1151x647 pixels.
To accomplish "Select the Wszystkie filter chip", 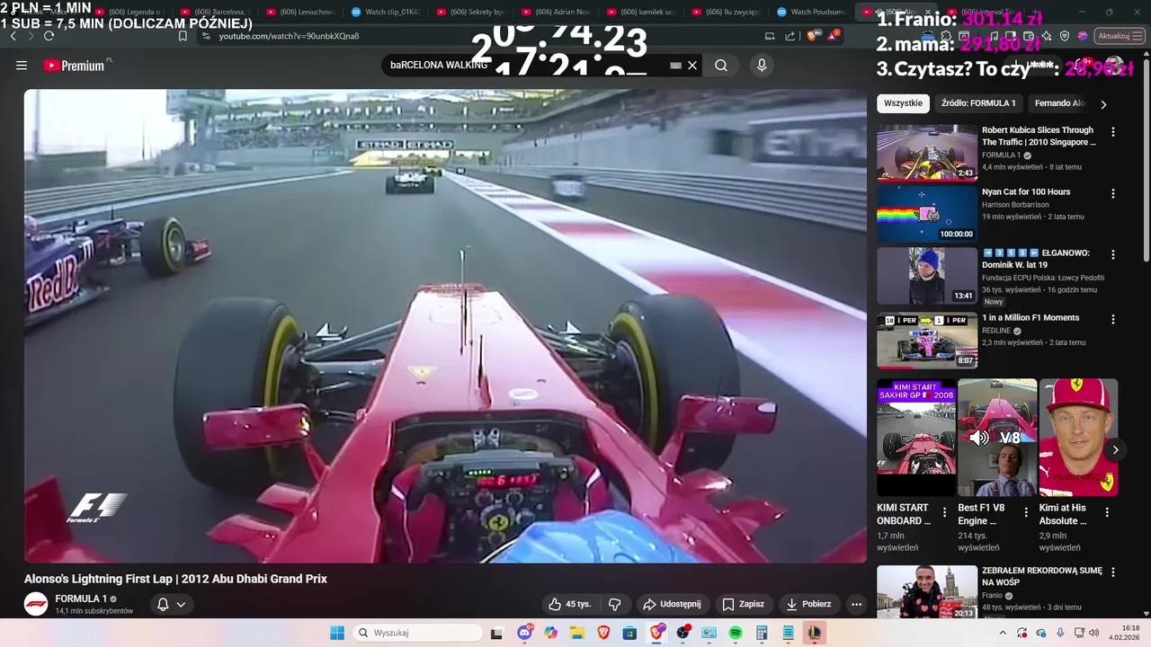I will pos(903,103).
